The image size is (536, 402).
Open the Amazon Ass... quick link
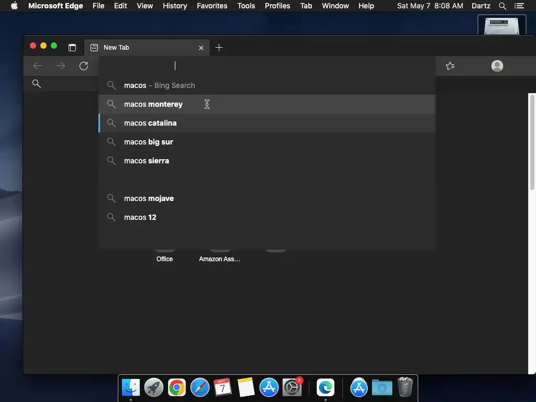click(219, 259)
